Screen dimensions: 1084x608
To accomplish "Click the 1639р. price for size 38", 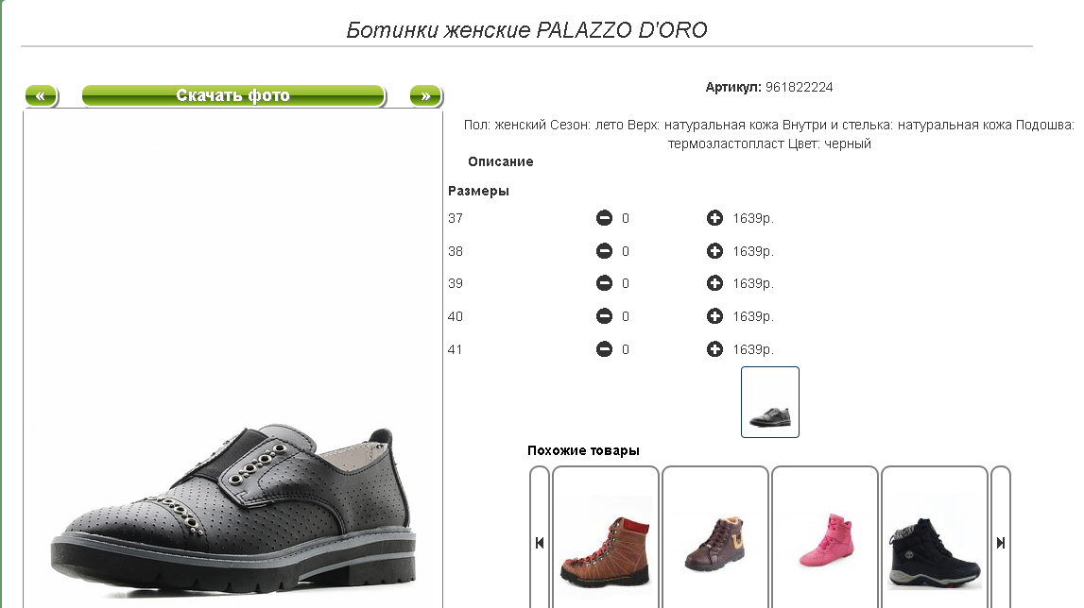I will (753, 251).
